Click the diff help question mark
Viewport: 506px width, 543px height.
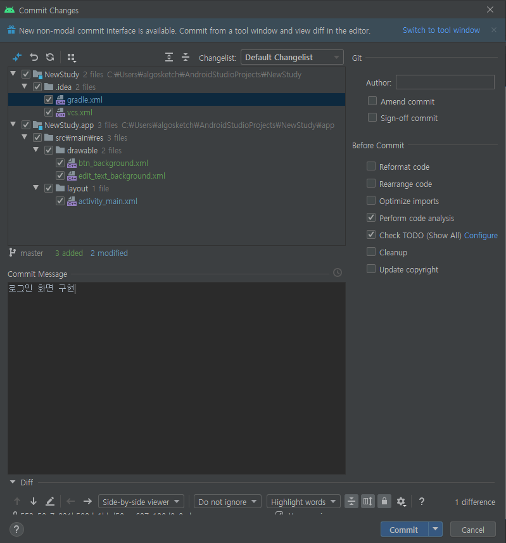coord(422,501)
